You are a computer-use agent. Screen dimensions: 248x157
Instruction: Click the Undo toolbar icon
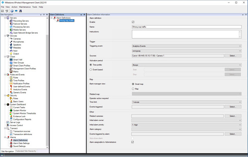pos(6,11)
